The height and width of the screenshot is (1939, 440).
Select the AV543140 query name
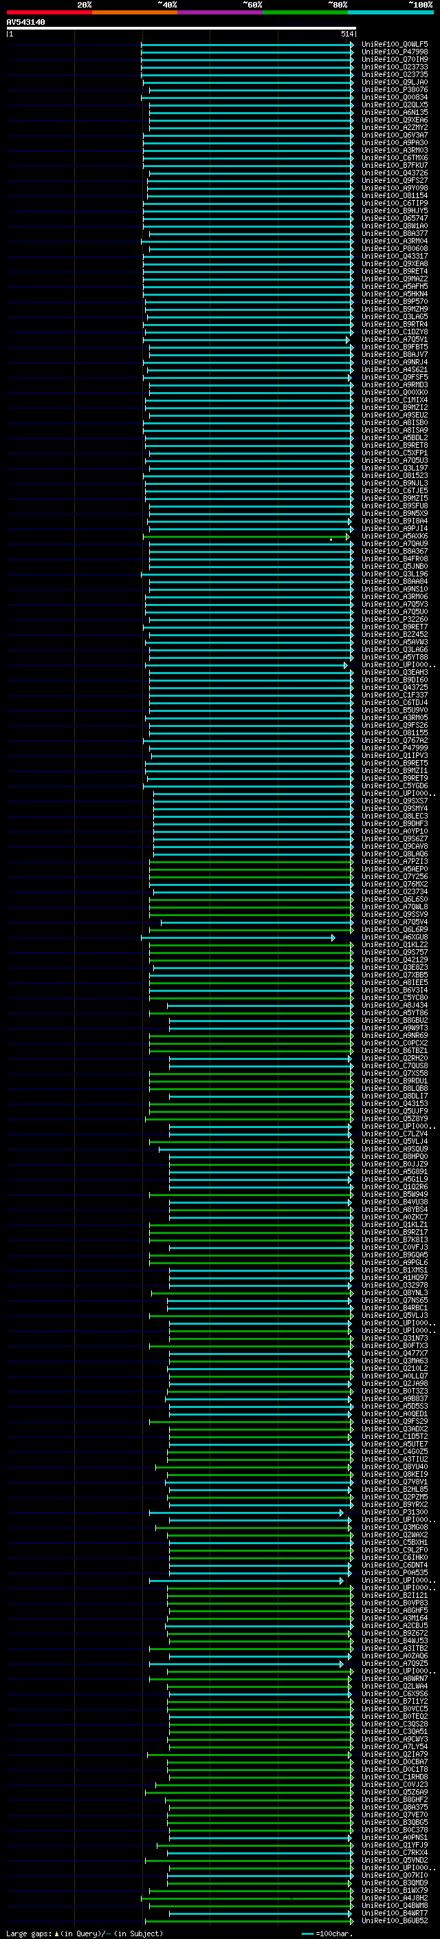[25, 22]
